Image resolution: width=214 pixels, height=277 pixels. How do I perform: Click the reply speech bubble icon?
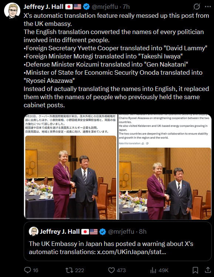[x=28, y=270]
